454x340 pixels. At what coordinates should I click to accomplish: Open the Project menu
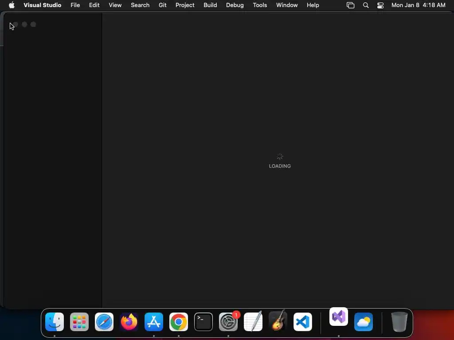[x=185, y=5]
